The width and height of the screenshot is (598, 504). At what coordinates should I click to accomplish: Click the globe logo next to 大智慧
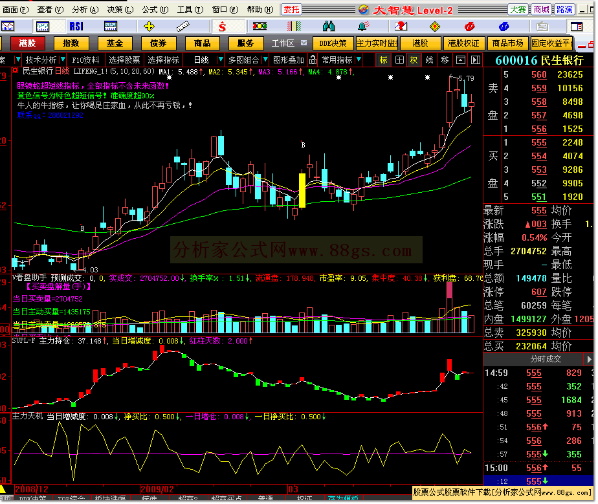point(364,10)
